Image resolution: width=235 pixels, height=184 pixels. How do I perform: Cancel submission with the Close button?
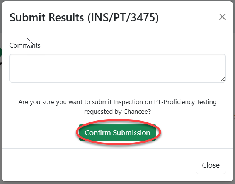click(x=211, y=165)
